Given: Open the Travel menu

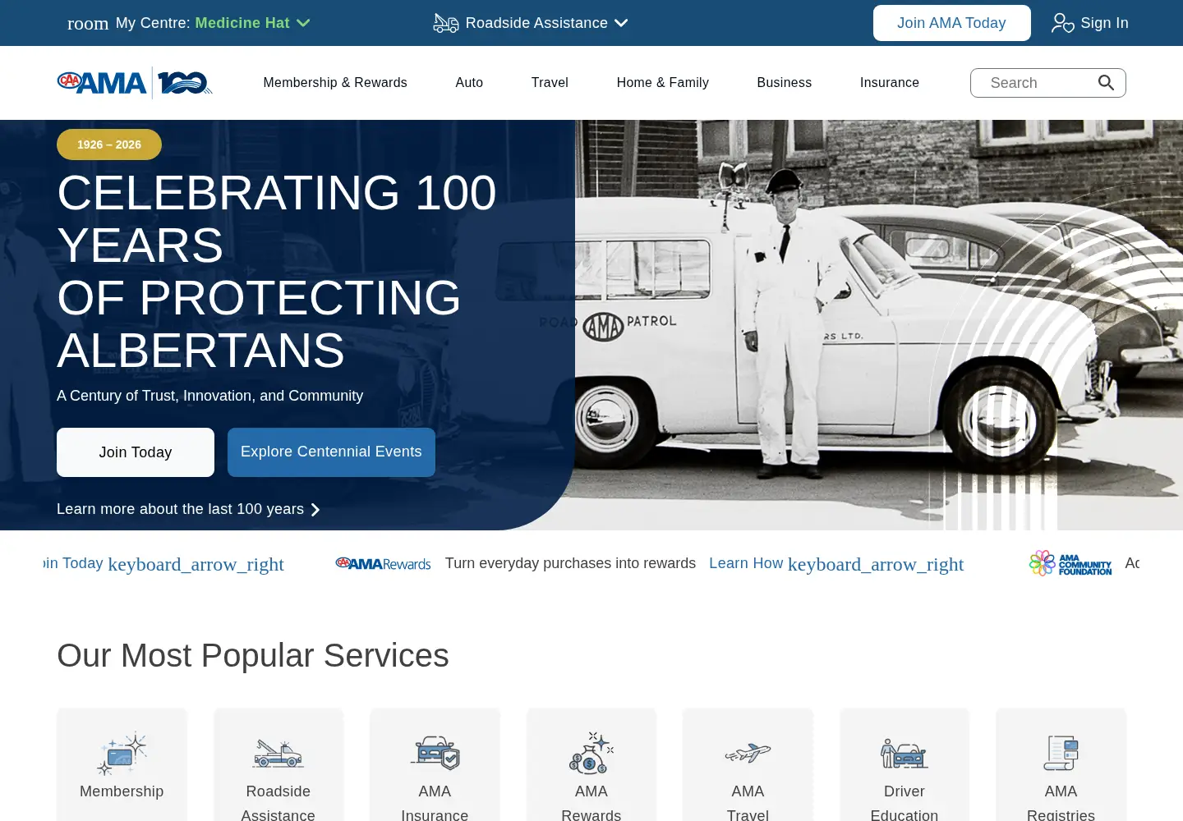Looking at the screenshot, I should pyautogui.click(x=550, y=83).
